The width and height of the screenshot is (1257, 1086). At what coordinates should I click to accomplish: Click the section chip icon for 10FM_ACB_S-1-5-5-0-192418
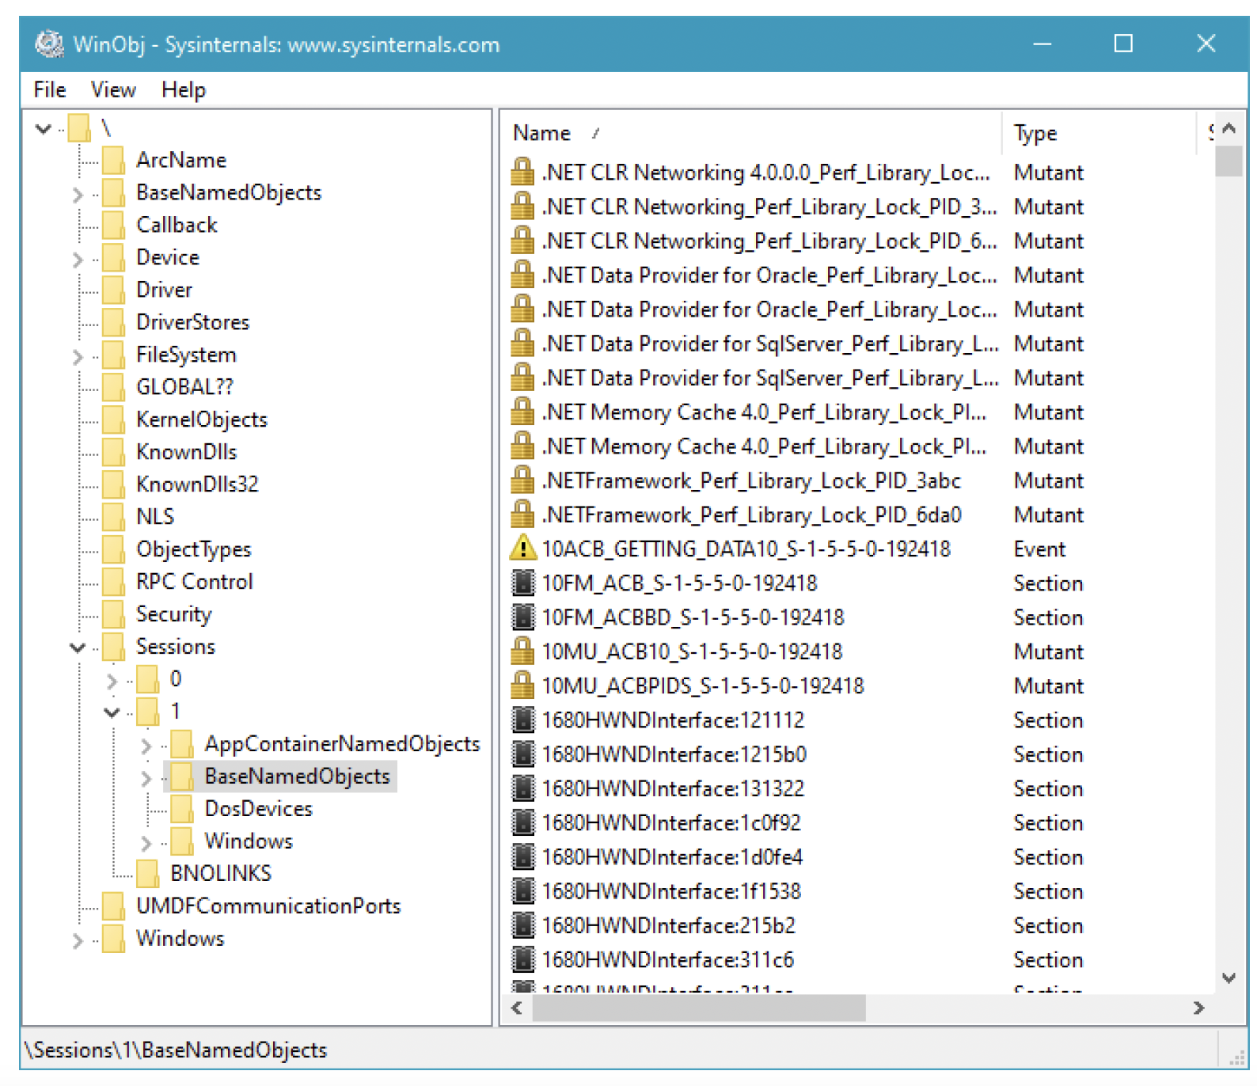[x=522, y=583]
